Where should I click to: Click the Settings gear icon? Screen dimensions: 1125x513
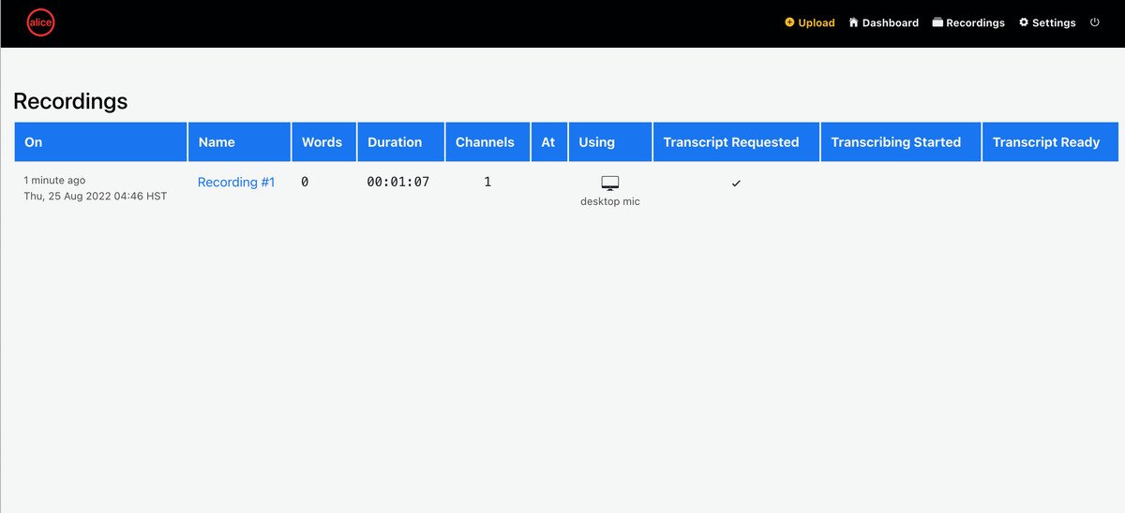tap(1024, 22)
